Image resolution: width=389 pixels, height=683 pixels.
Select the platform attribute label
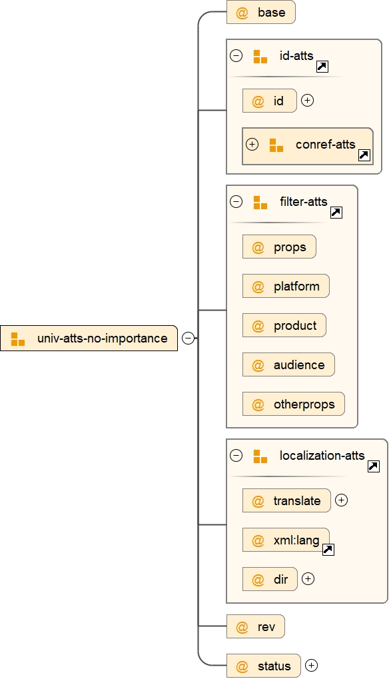296,286
